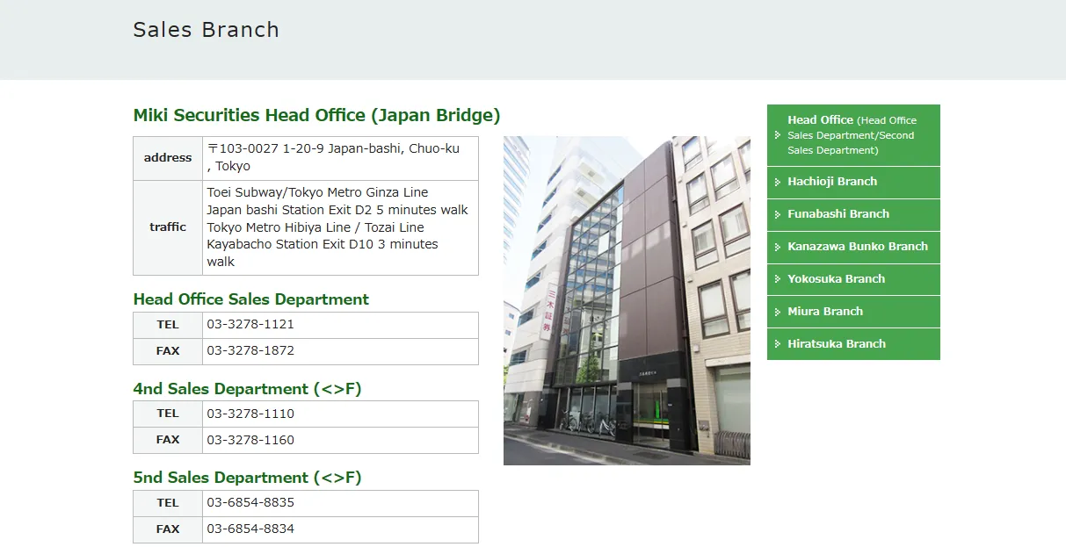Viewport: 1066px width, 547px height.
Task: Open the Yokosuka Branch link
Action: click(x=853, y=279)
